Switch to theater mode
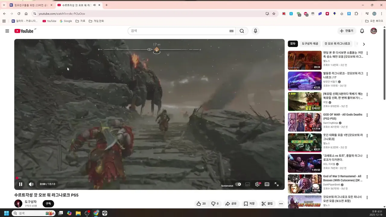The height and width of the screenshot is (217, 386). coord(267,184)
